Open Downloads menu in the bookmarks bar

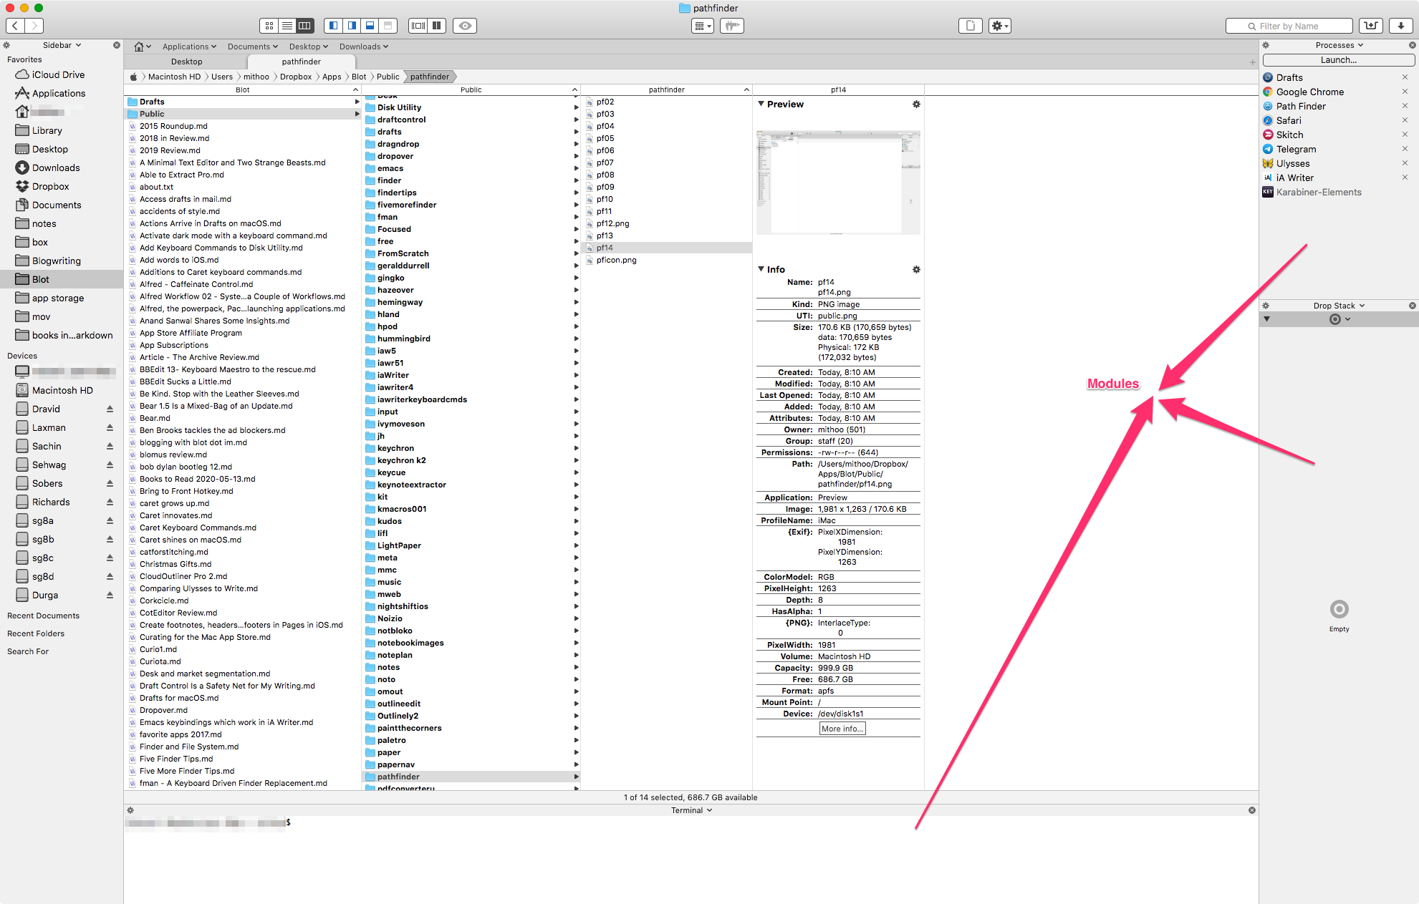click(x=363, y=47)
